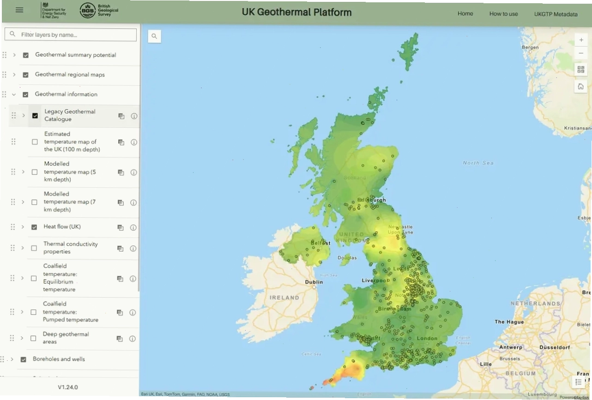Open the How to use page
Image resolution: width=592 pixels, height=400 pixels.
pyautogui.click(x=503, y=14)
